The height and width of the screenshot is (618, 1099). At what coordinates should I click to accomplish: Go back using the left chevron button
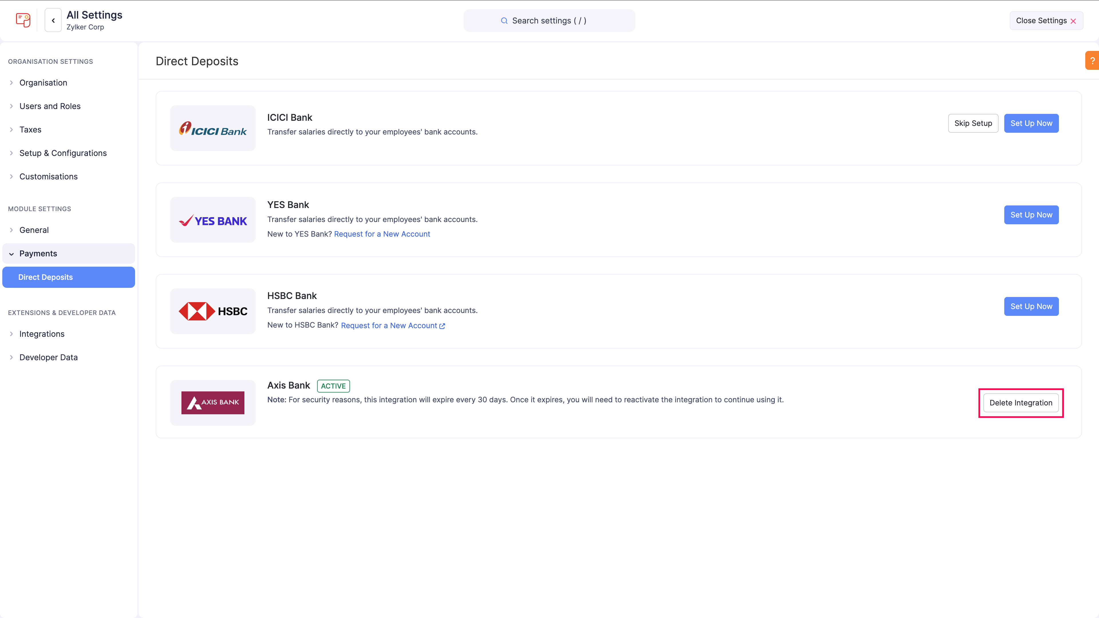53,20
